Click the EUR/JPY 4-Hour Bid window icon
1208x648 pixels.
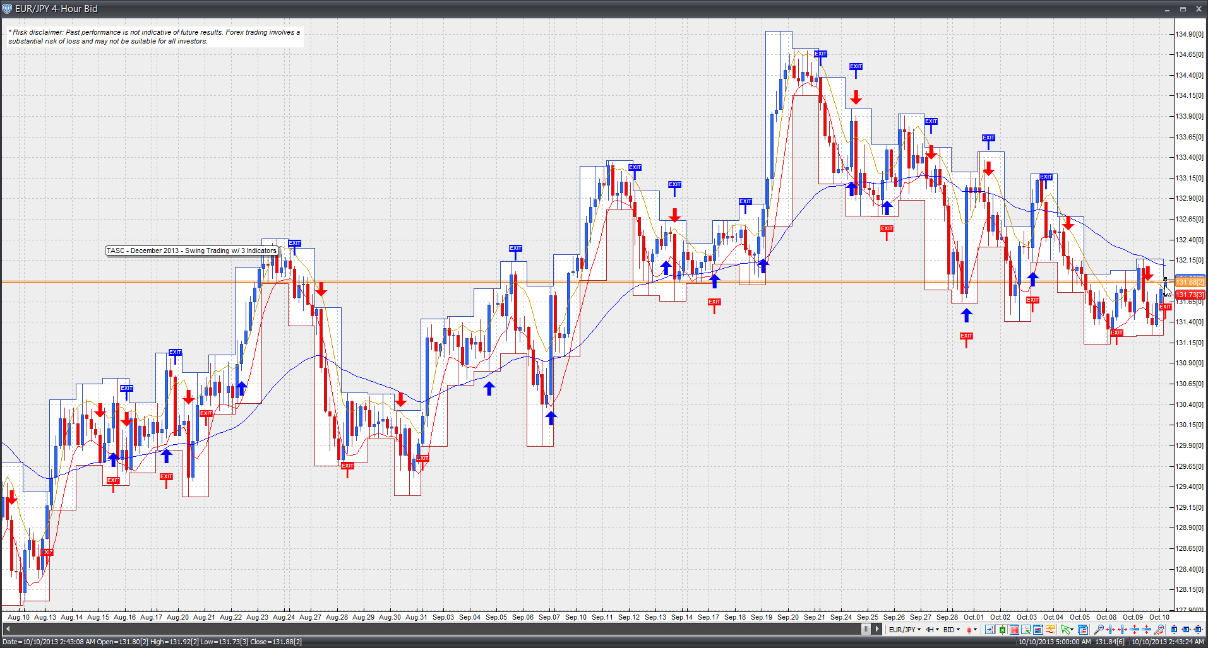tap(8, 9)
